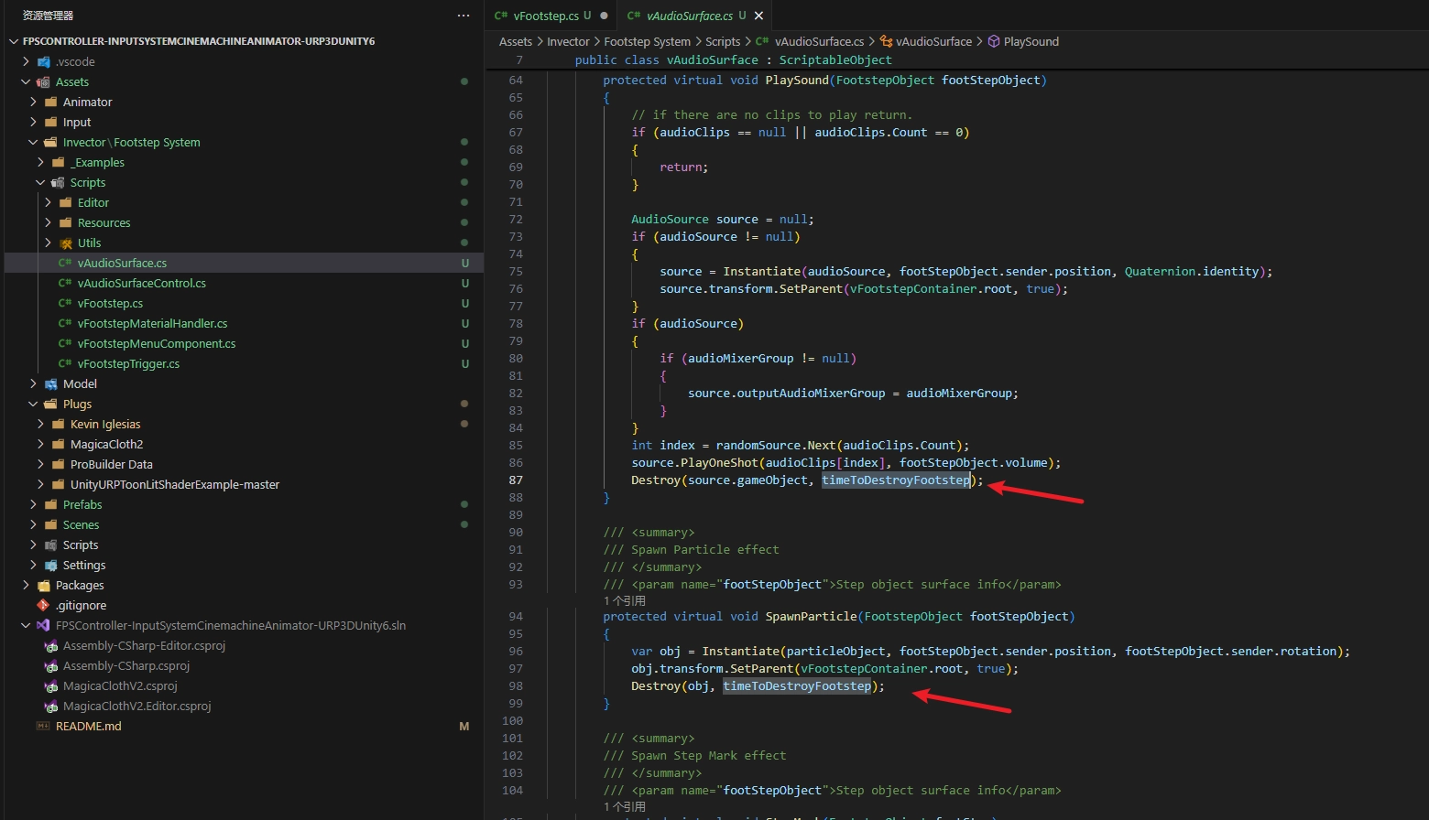Collapse the solution file node chevron
This screenshot has width=1429, height=820.
coord(26,625)
